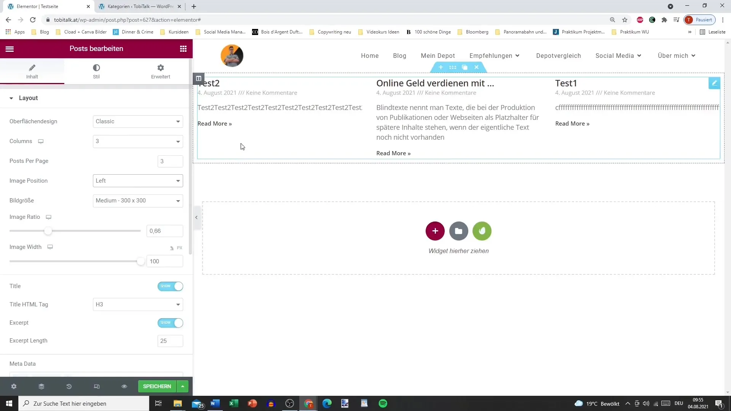Viewport: 731px width, 411px height.
Task: Click the Speichern button
Action: click(157, 386)
